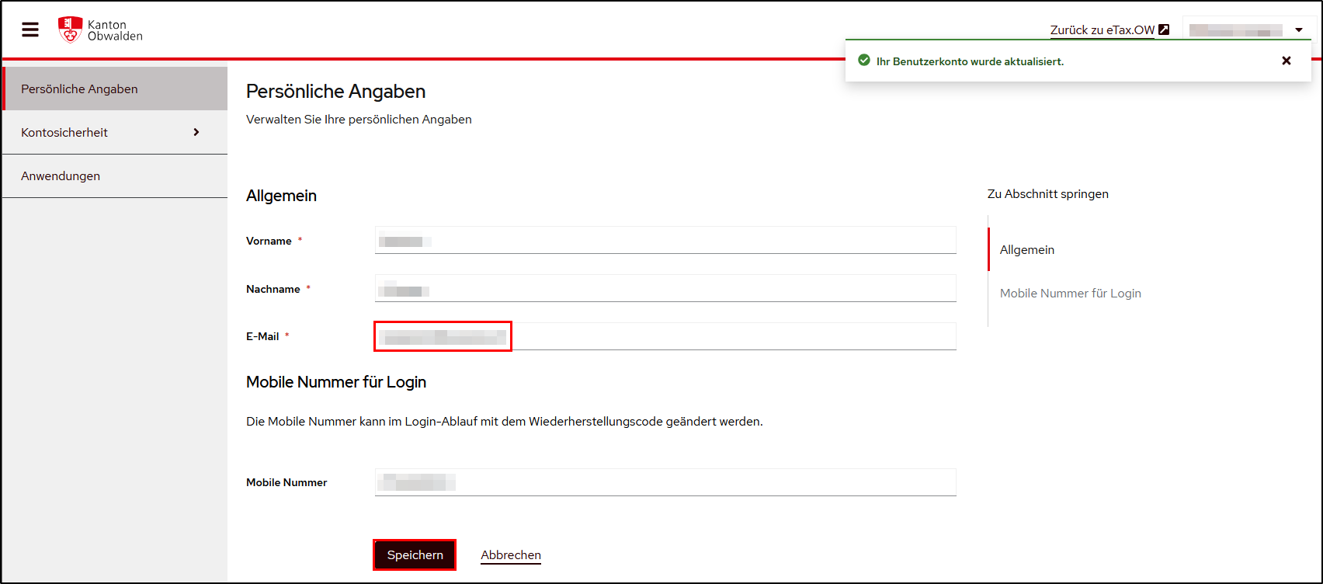Click the Ihr Benutzerkonto wurde aktualisiert message
The height and width of the screenshot is (584, 1323).
(970, 61)
